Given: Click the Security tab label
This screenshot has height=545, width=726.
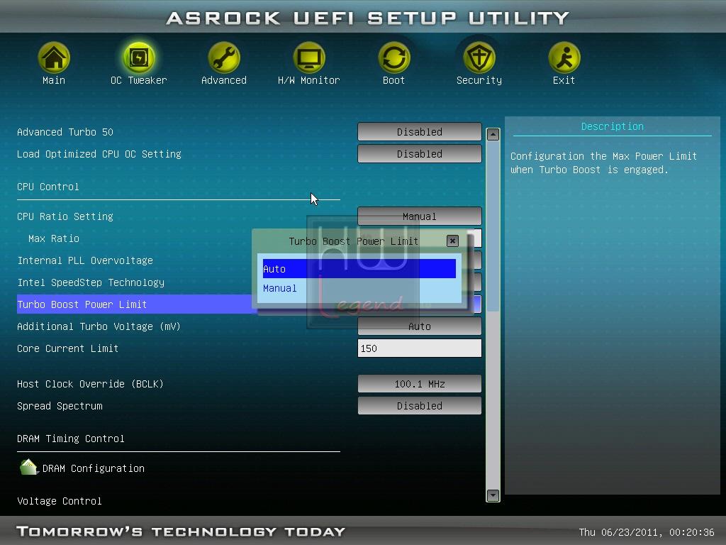Looking at the screenshot, I should pyautogui.click(x=479, y=80).
